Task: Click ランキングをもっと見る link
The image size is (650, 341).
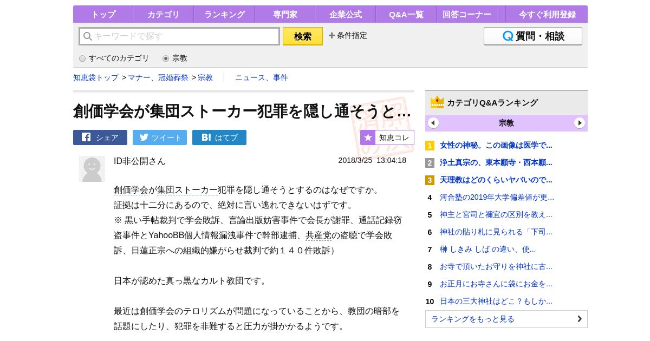Action: tap(506, 319)
